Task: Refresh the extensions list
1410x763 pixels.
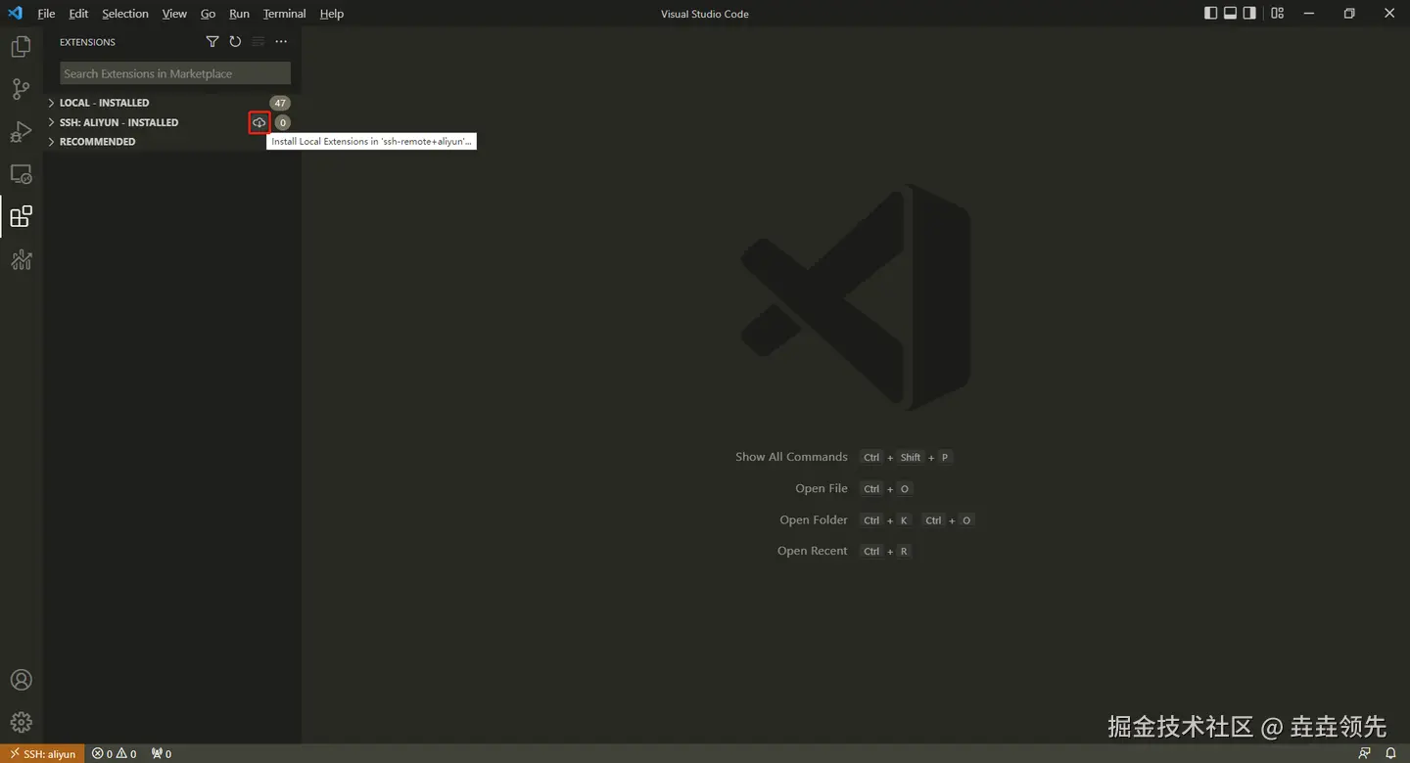Action: (x=235, y=41)
